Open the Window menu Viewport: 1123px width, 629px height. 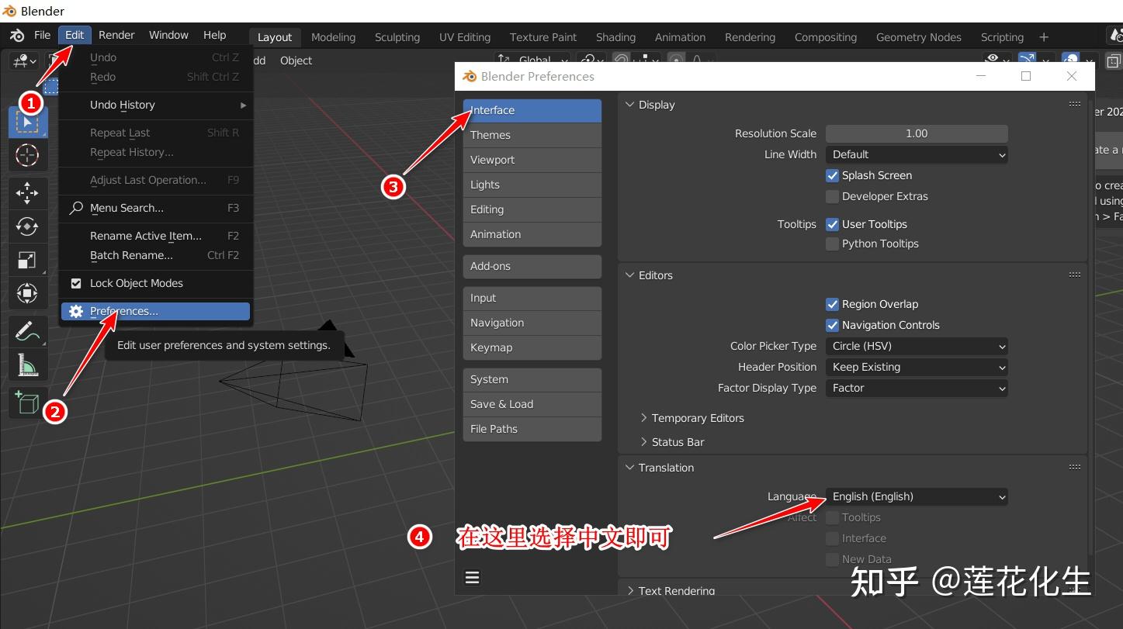point(168,35)
